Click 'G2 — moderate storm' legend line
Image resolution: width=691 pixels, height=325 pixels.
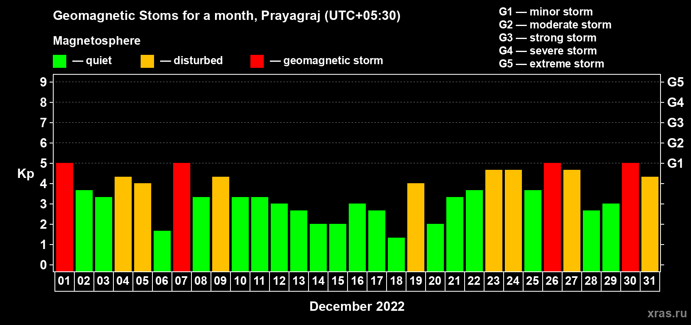(x=555, y=25)
